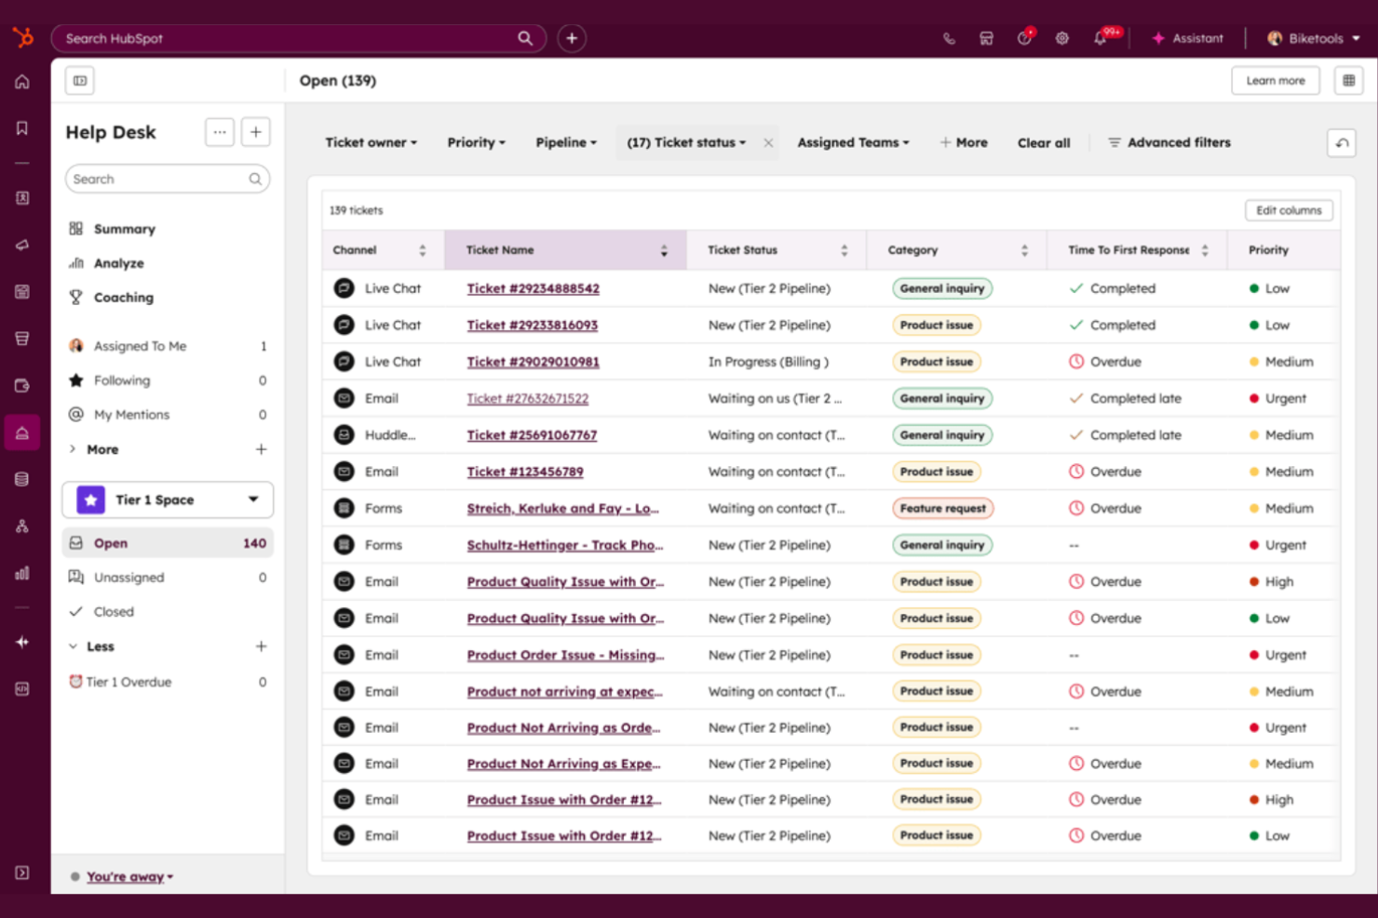The height and width of the screenshot is (918, 1378).
Task: Open the Help Desk workspace icon in sidebar
Action: click(x=22, y=432)
